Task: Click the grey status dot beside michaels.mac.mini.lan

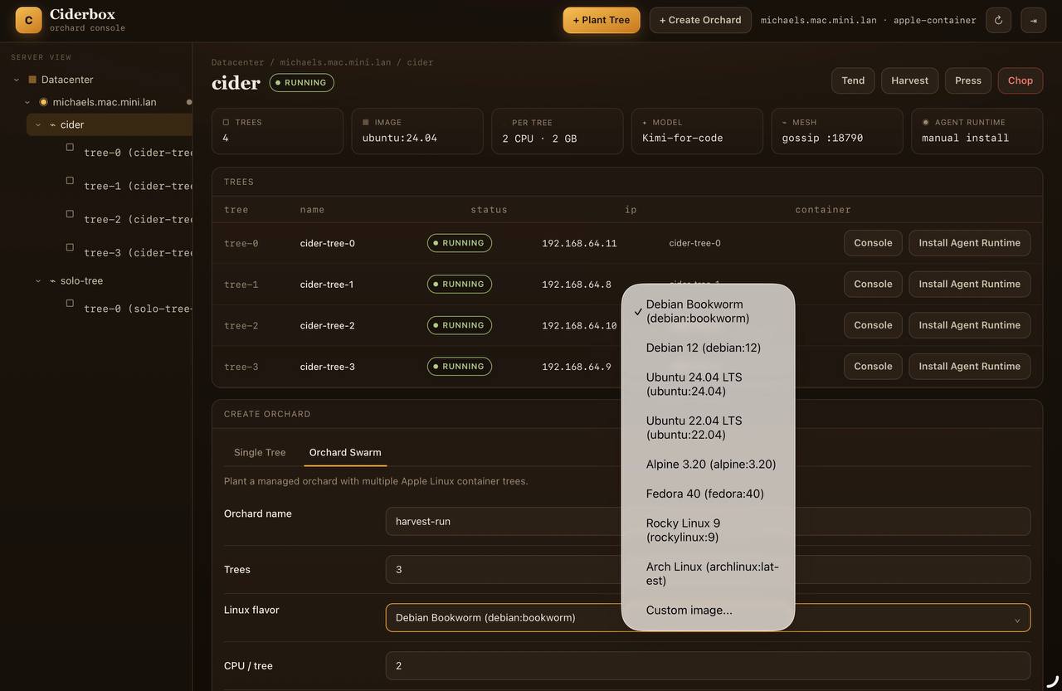Action: pyautogui.click(x=189, y=102)
